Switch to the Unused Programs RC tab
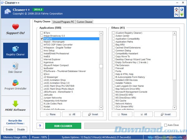This screenshot has height=140, width=187. pos(64,22)
